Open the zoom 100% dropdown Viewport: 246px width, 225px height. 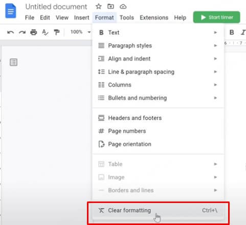[80, 32]
